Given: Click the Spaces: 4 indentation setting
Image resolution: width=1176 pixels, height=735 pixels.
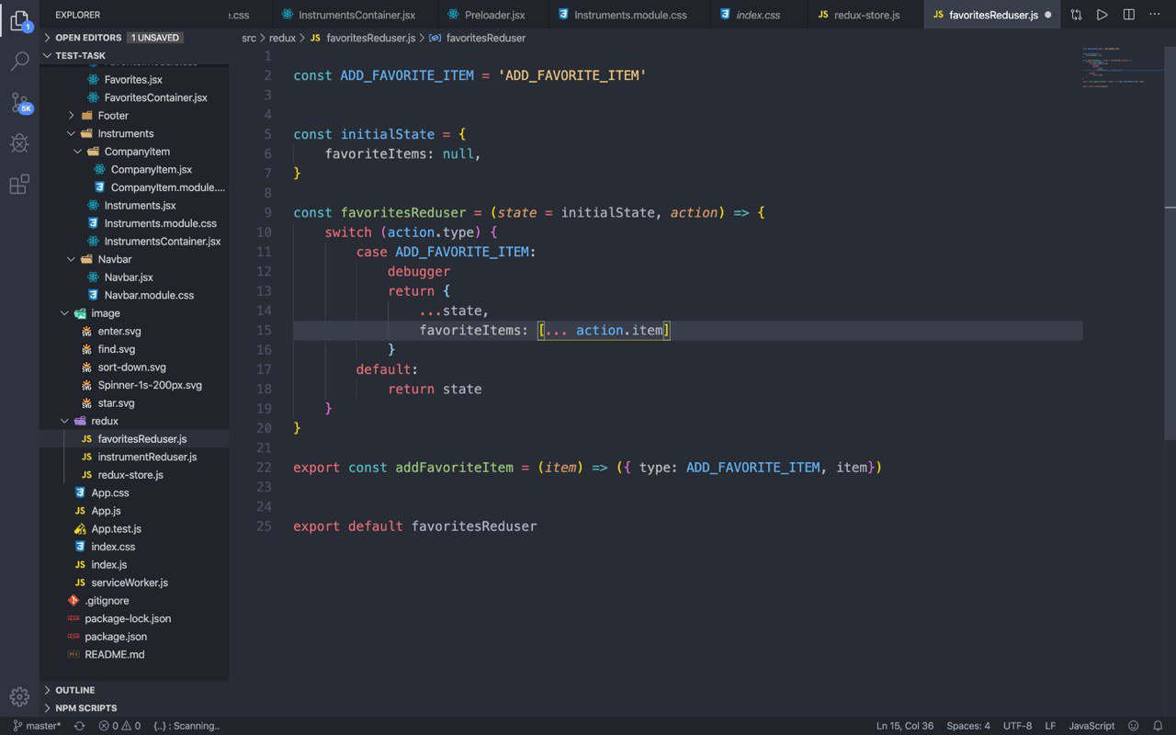Looking at the screenshot, I should tap(968, 726).
